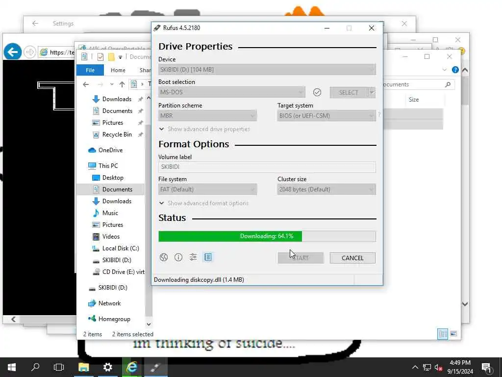The height and width of the screenshot is (377, 502).
Task: Open the Windows Start menu
Action: pos(12,367)
